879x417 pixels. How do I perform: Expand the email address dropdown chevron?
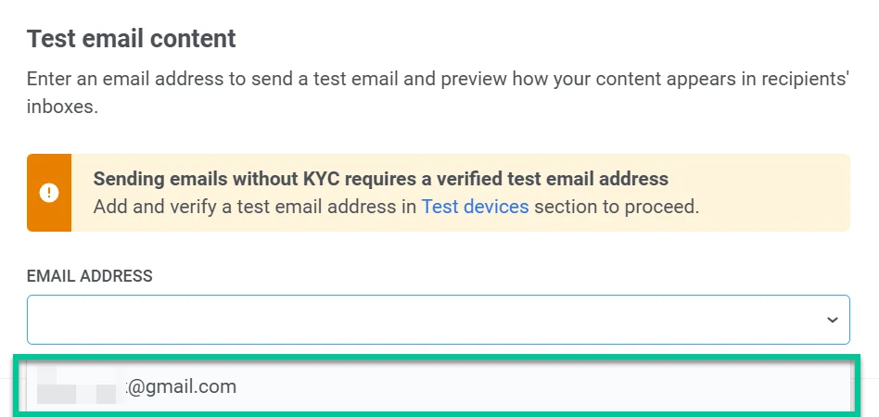coord(832,320)
